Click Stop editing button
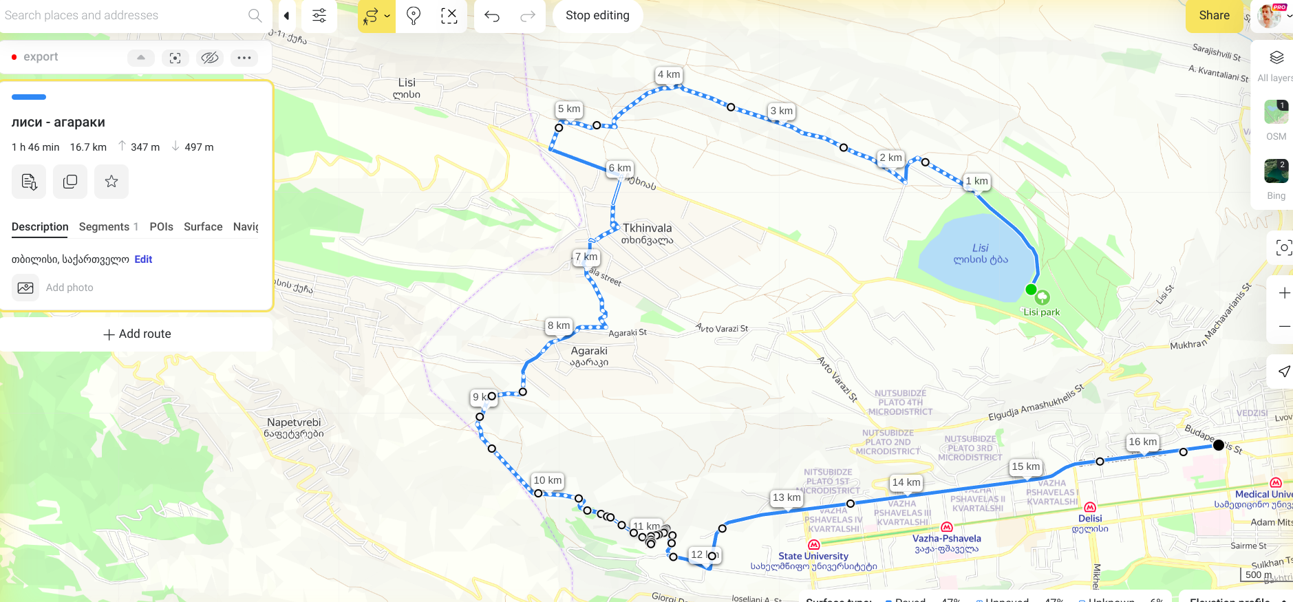1293x602 pixels. click(x=597, y=16)
